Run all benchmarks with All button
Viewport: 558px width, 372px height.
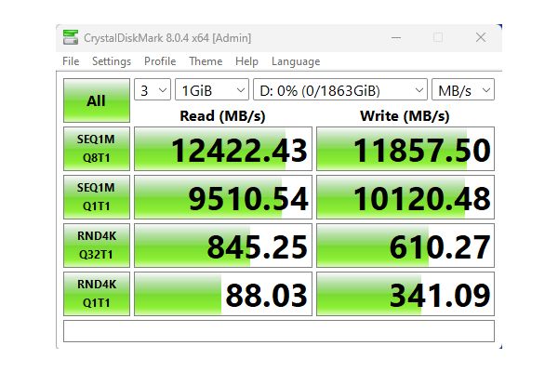click(x=96, y=100)
